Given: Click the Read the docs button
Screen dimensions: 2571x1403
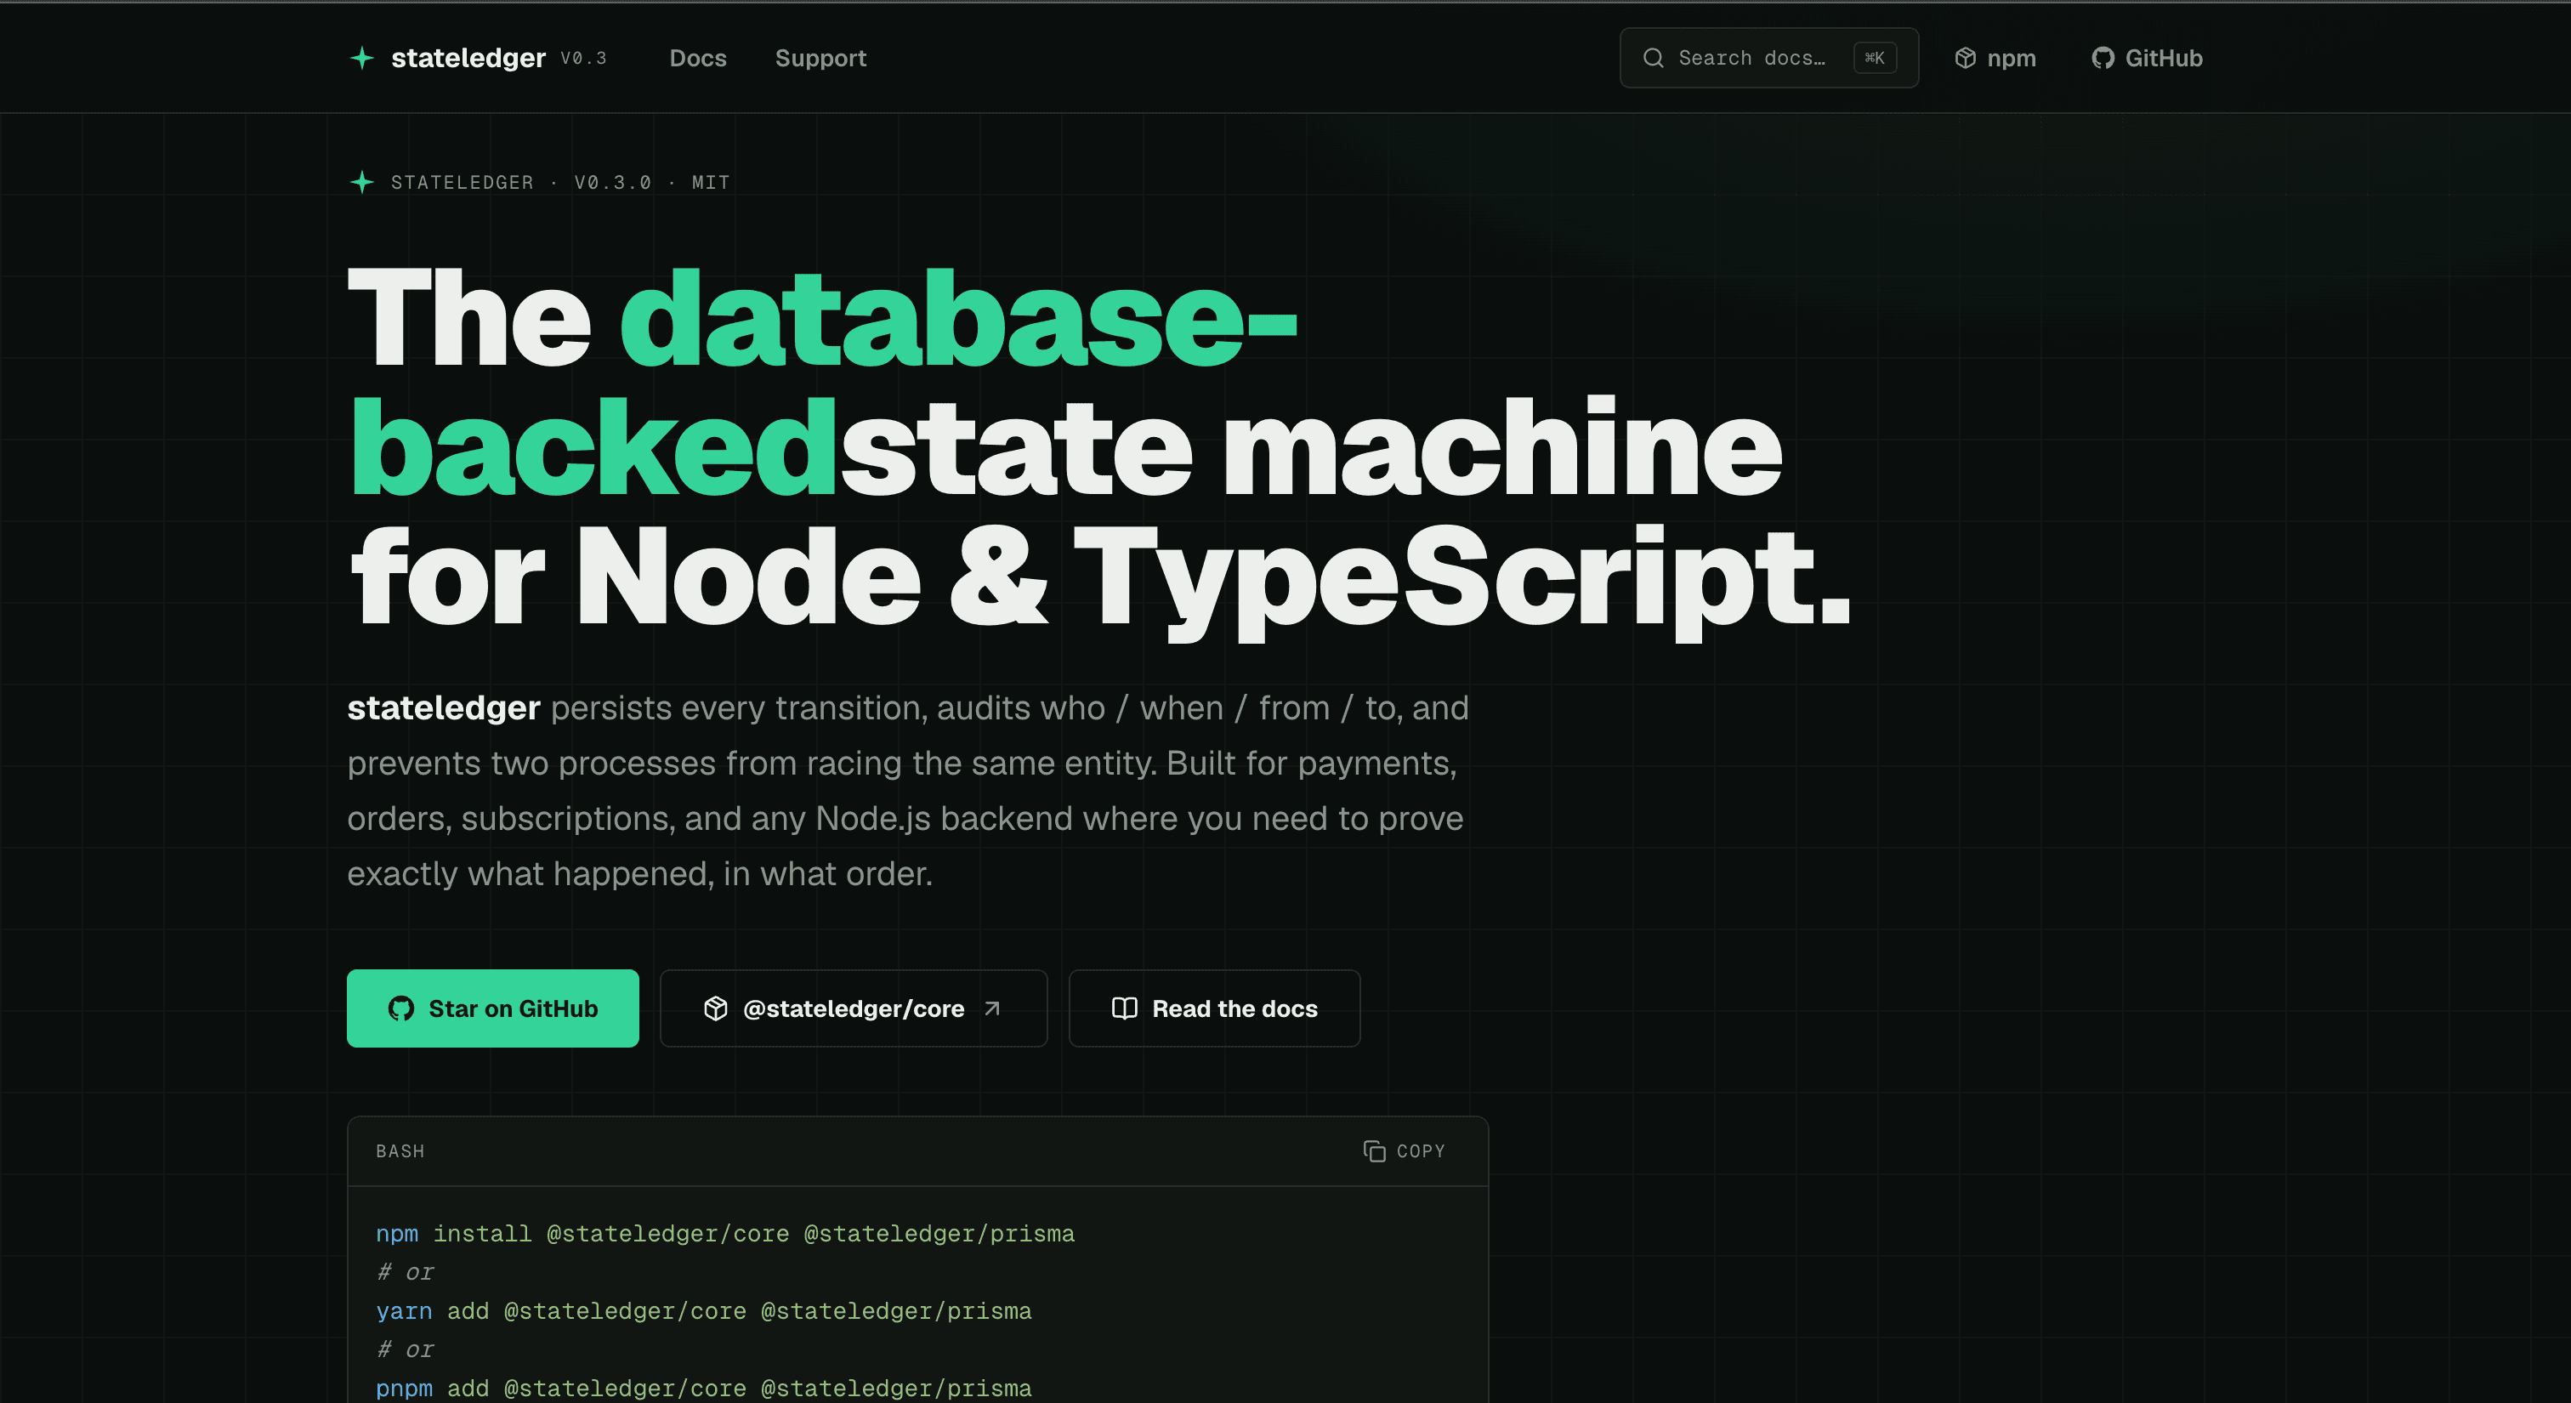Looking at the screenshot, I should (1213, 1008).
